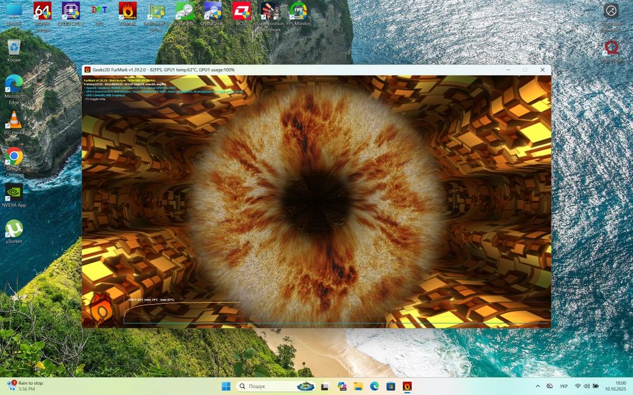Open the TechPowerUp GPU-Z desktop shortcut

(x=156, y=16)
